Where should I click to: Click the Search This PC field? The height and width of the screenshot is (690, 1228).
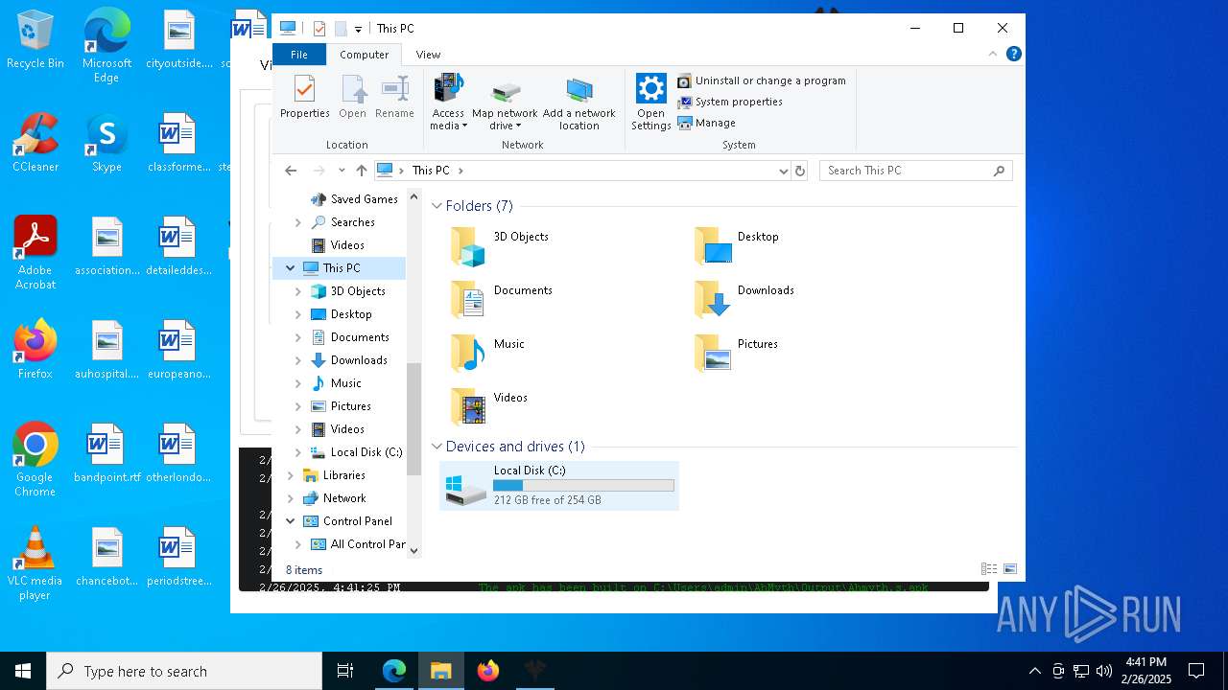pos(916,171)
